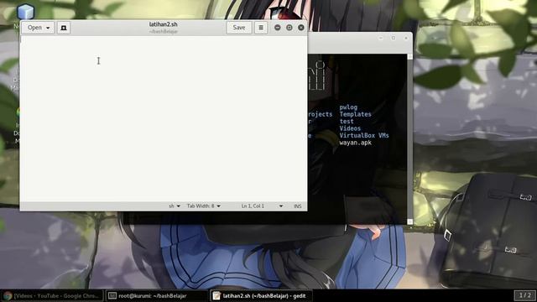Viewport: 537px width, 302px height.
Task: Select wayan.apk in terminal listing
Action: pyautogui.click(x=355, y=143)
